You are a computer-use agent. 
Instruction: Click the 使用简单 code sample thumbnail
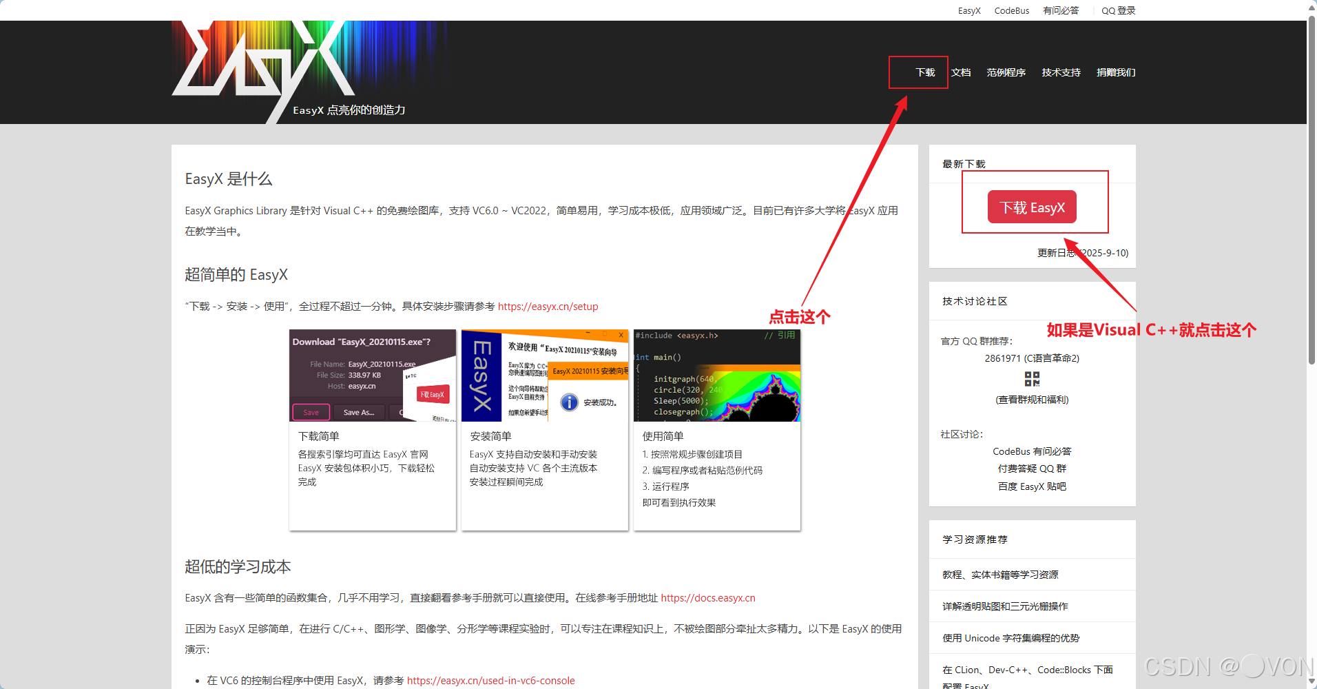point(717,376)
